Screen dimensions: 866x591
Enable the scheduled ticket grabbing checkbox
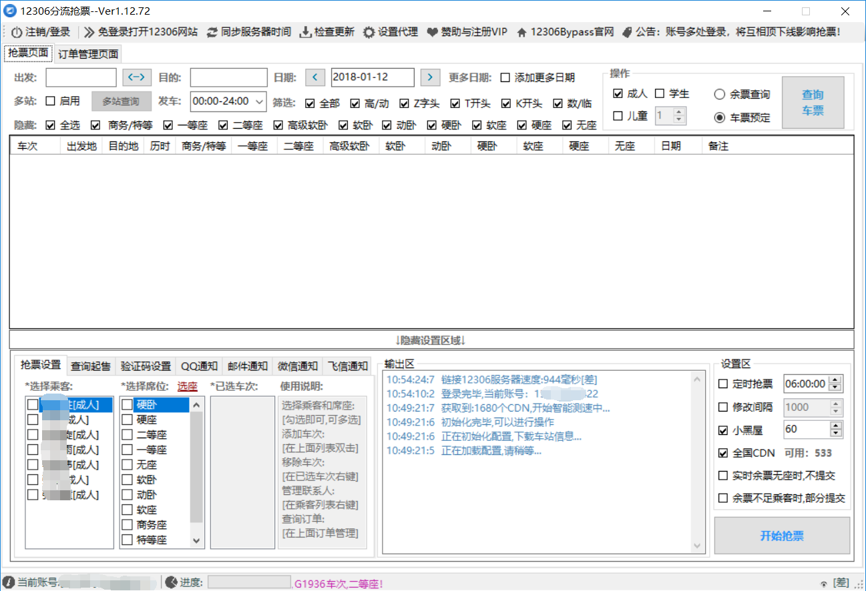tap(723, 384)
